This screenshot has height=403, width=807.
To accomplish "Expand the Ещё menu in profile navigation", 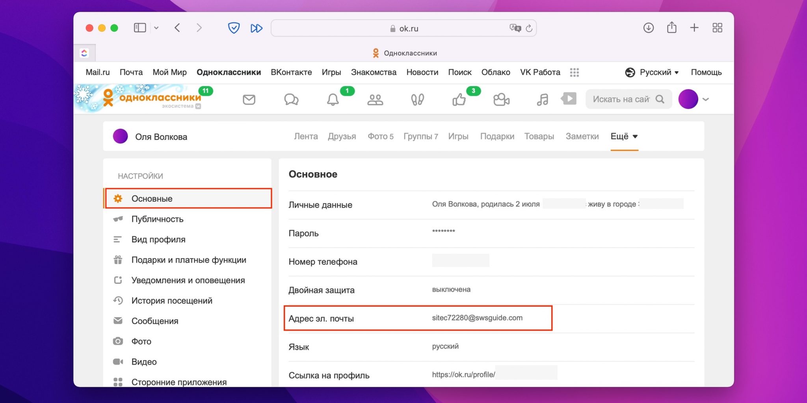I will tap(624, 137).
